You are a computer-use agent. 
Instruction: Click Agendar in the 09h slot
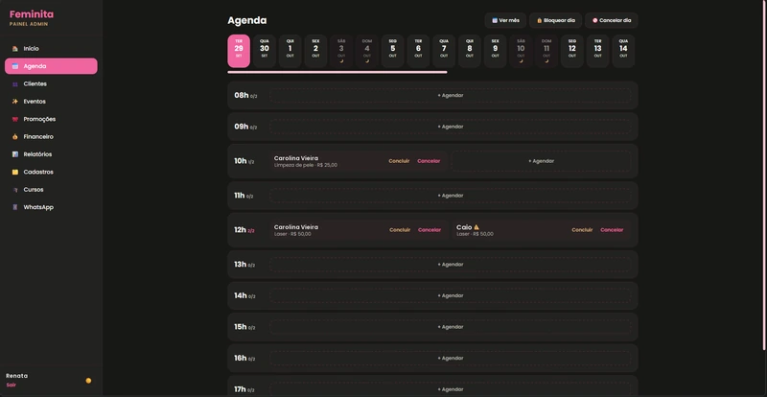[x=450, y=127]
